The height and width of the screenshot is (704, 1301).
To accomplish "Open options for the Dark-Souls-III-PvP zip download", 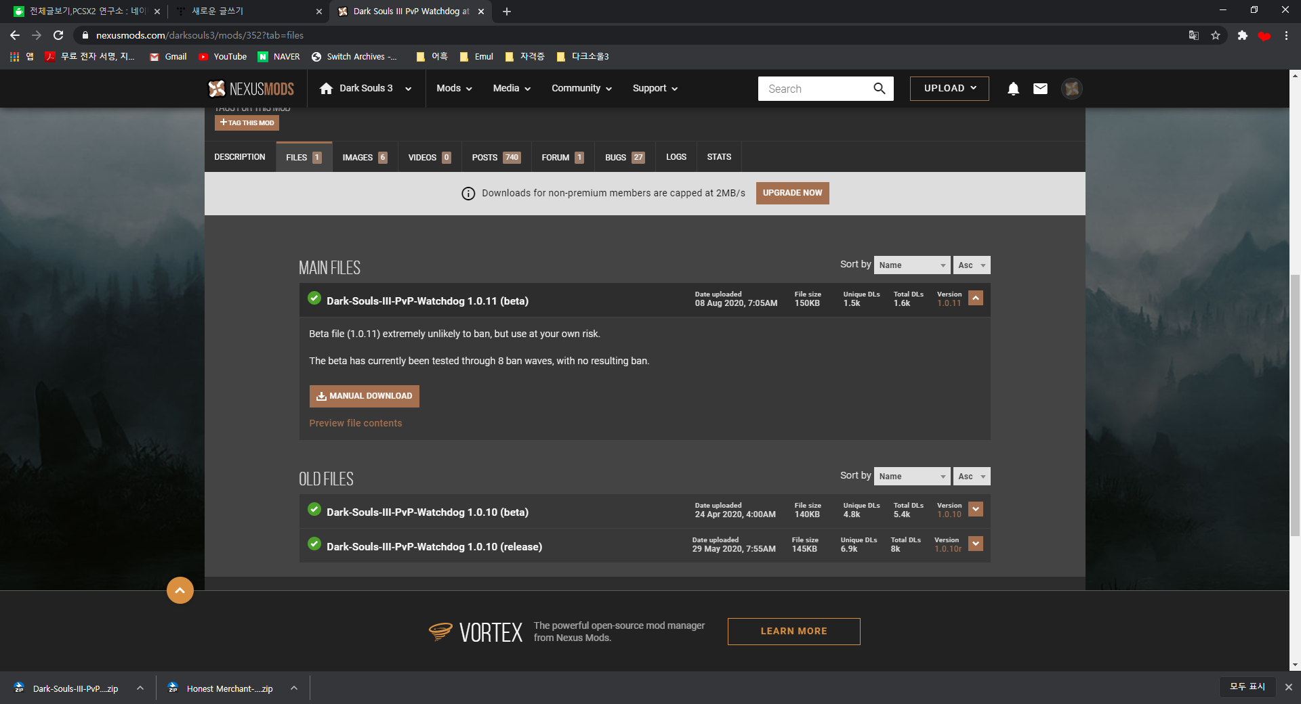I will pos(140,688).
